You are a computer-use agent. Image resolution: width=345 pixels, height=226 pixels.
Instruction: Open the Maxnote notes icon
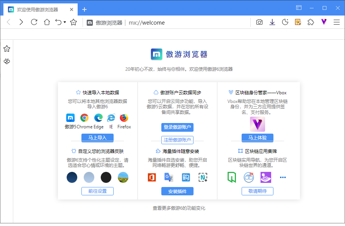click(x=298, y=22)
